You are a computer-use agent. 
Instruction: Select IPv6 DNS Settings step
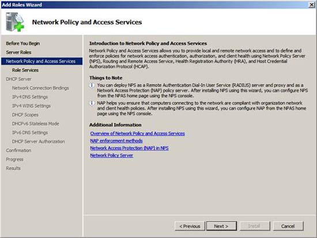tap(30, 133)
